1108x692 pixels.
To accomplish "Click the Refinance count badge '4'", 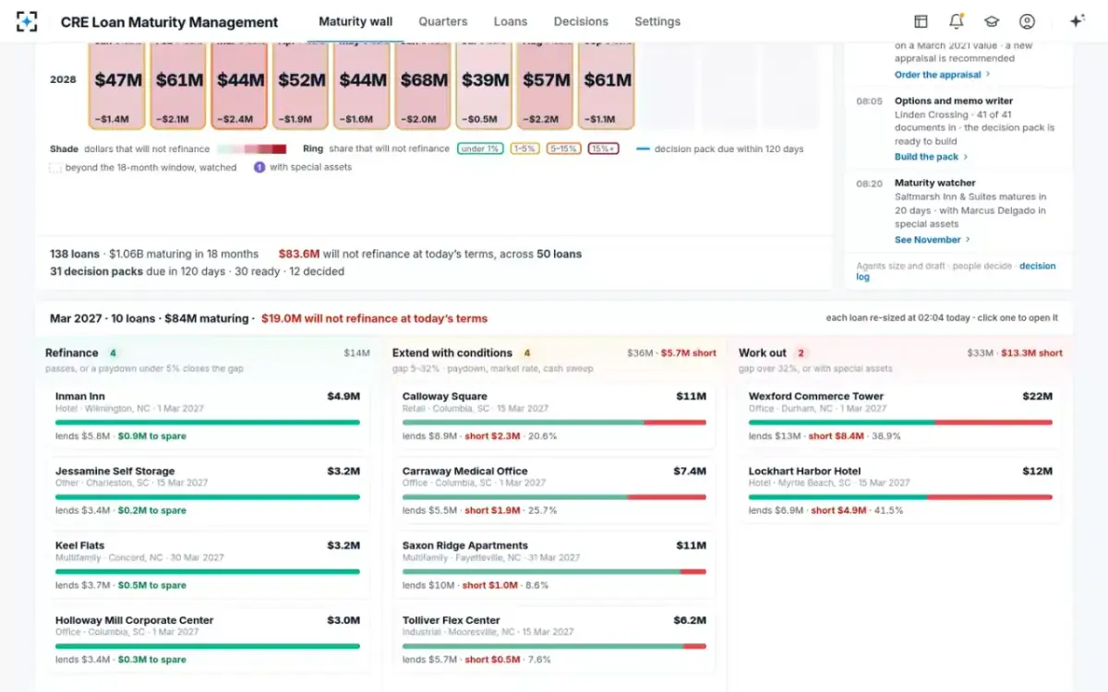I will [113, 352].
